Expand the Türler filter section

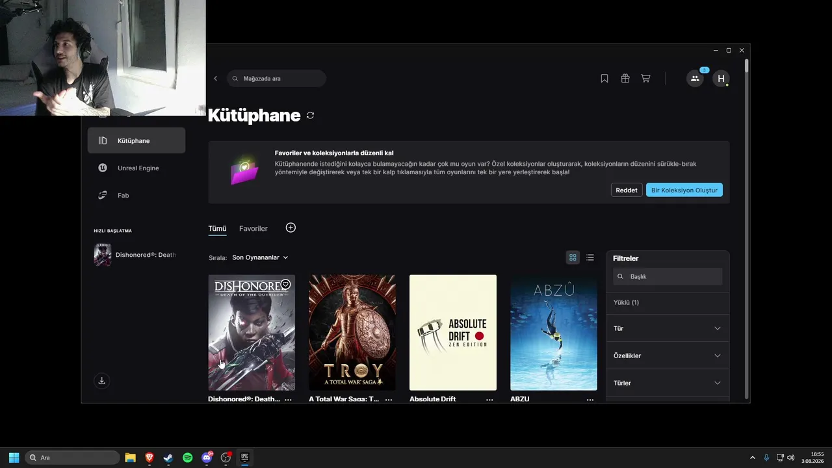668,383
